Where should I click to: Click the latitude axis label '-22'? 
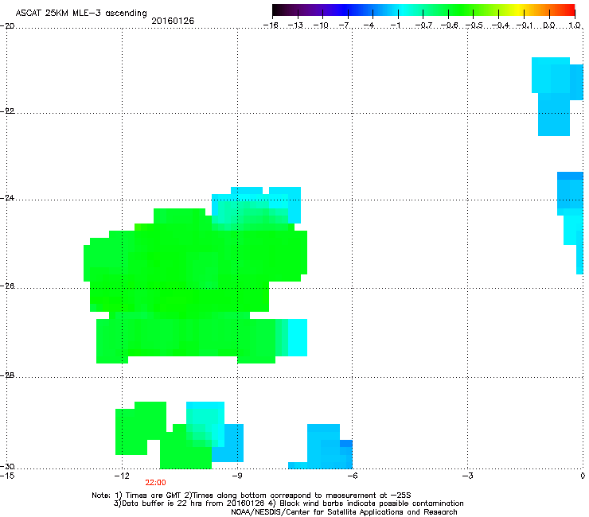tap(7, 111)
